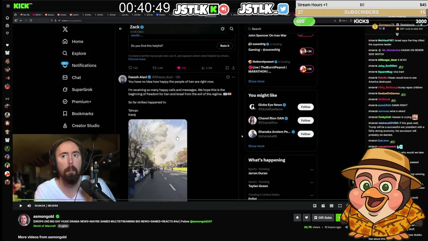Open the @asmongold247 link
Viewport: 428px width, 241px height.
(201, 221)
